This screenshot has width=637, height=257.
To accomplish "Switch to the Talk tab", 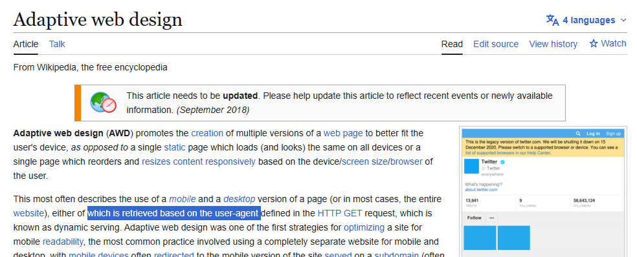I will [x=57, y=44].
